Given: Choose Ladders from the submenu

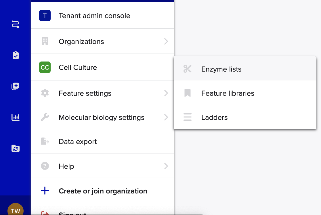Looking at the screenshot, I should 215,118.
